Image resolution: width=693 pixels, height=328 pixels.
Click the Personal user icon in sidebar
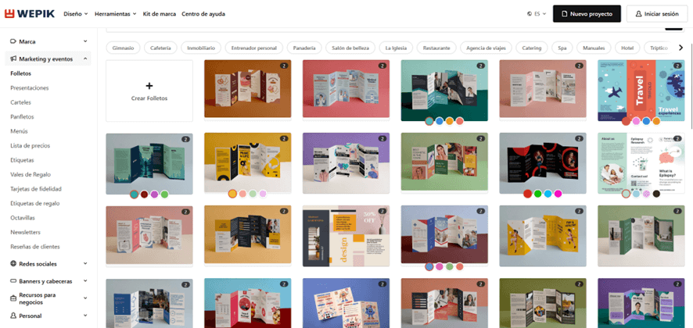point(13,316)
